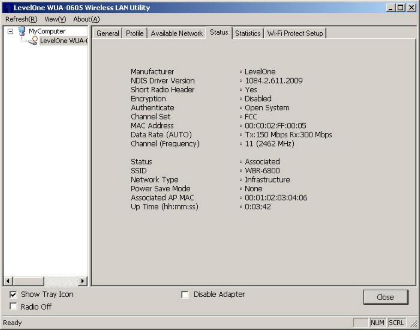Image resolution: width=420 pixels, height=330 pixels.
Task: Open the About menu
Action: [86, 19]
